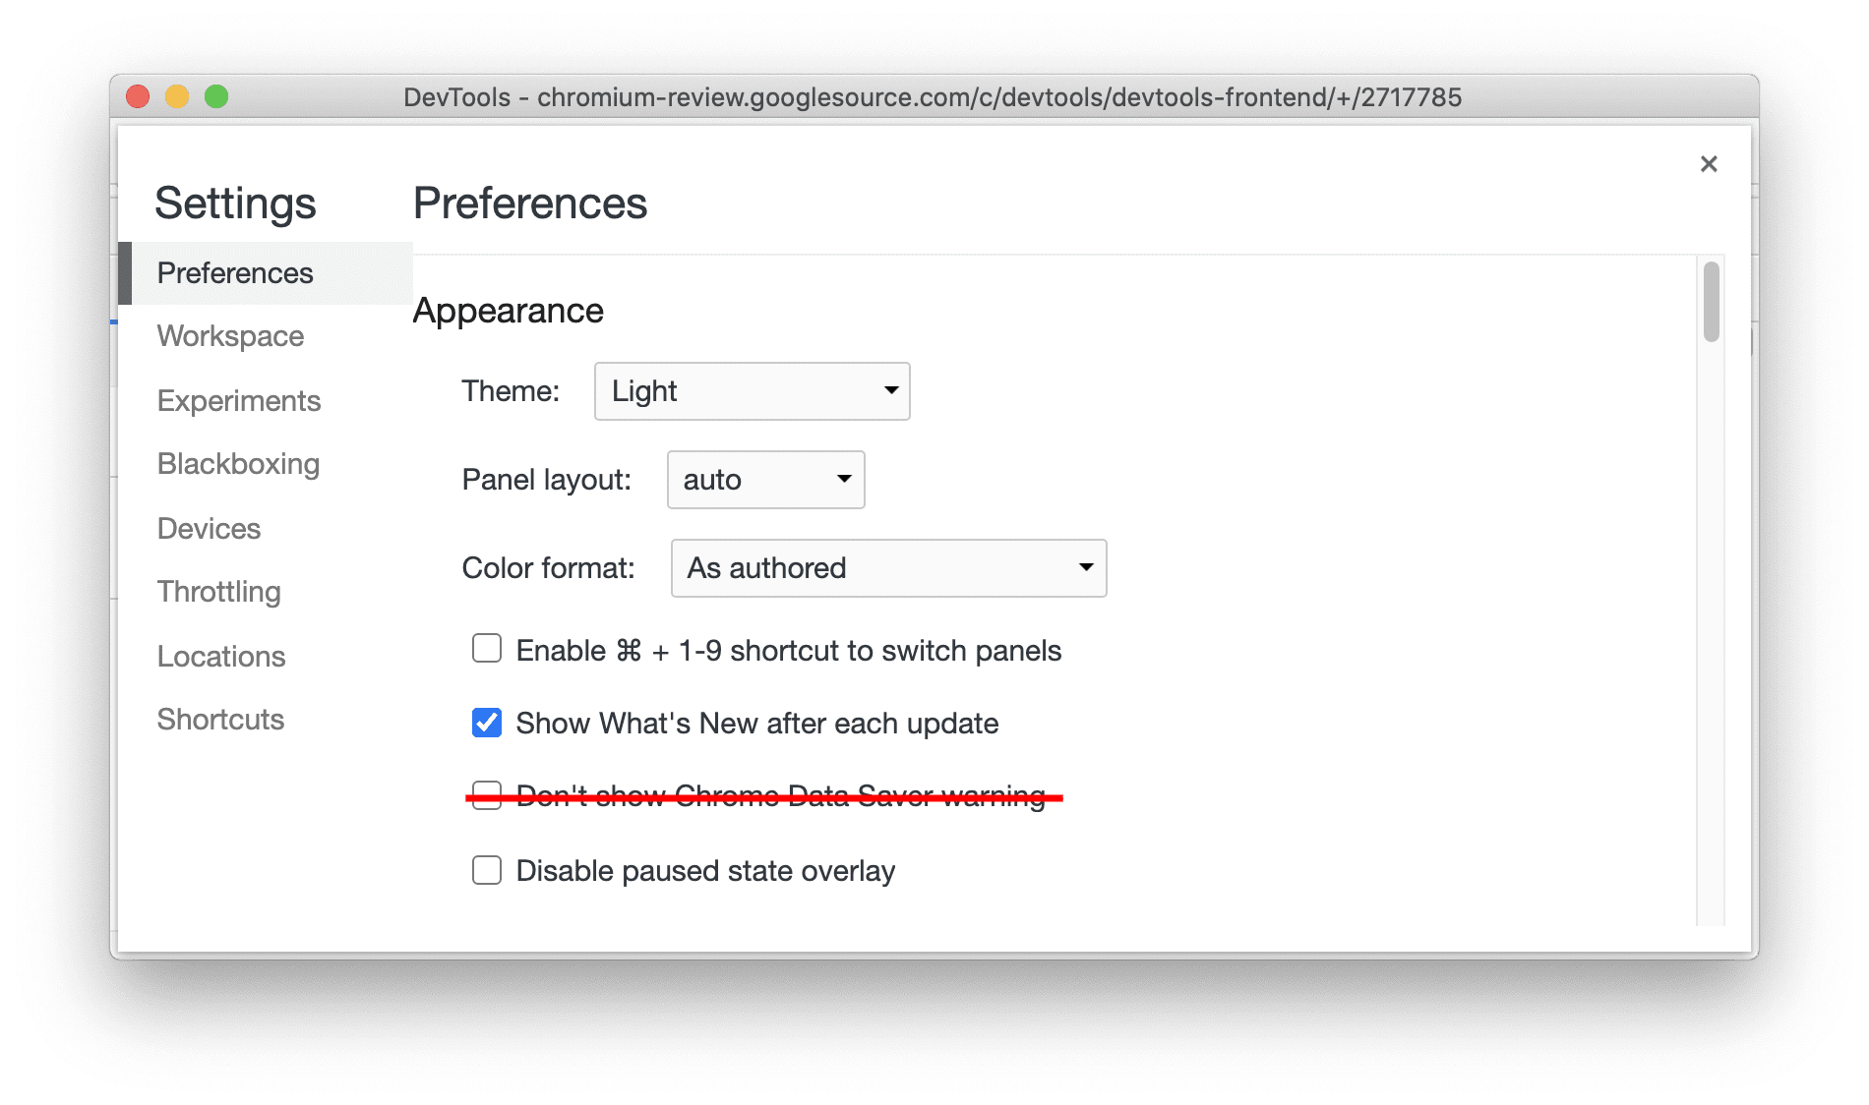Image resolution: width=1869 pixels, height=1105 pixels.
Task: Click the Light theme selector box
Action: pos(751,390)
